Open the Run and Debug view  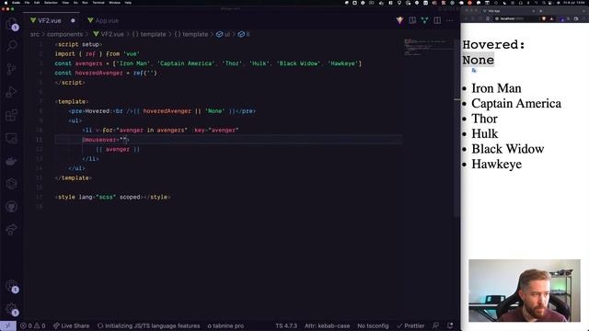pos(12,92)
